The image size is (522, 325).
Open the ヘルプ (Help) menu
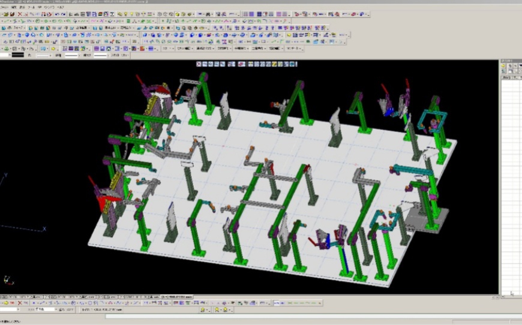click(60, 7)
